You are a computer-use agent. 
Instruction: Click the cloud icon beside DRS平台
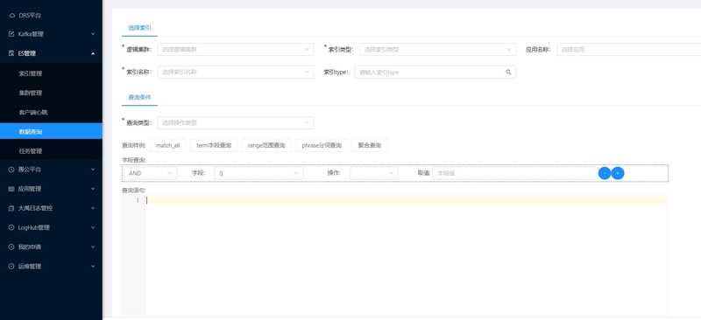11,15
